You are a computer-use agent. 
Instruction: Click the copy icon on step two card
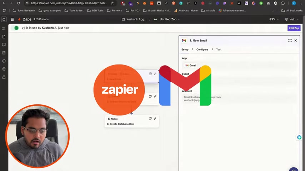point(150,96)
